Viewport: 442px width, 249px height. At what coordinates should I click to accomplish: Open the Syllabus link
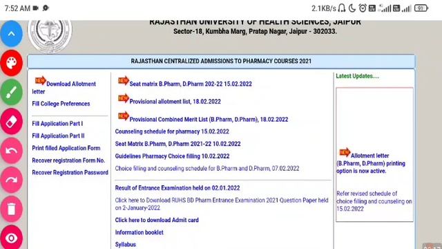point(126,244)
